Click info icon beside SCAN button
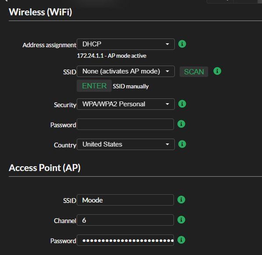 (x=217, y=71)
